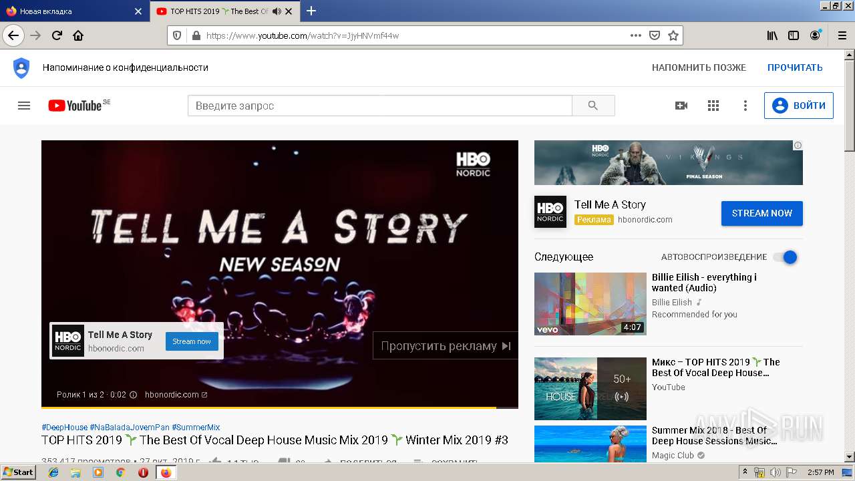Open the file explorer folder taskbar icon
Viewport: 855px width, 481px height.
coord(75,472)
